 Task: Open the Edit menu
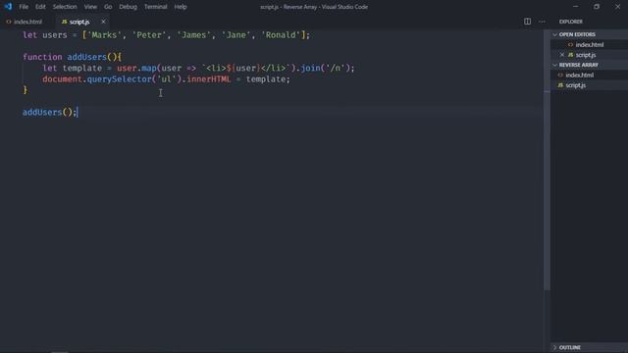pyautogui.click(x=40, y=7)
